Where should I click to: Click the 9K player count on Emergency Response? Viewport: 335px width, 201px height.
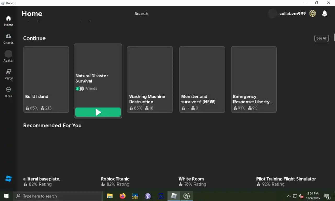point(252,108)
